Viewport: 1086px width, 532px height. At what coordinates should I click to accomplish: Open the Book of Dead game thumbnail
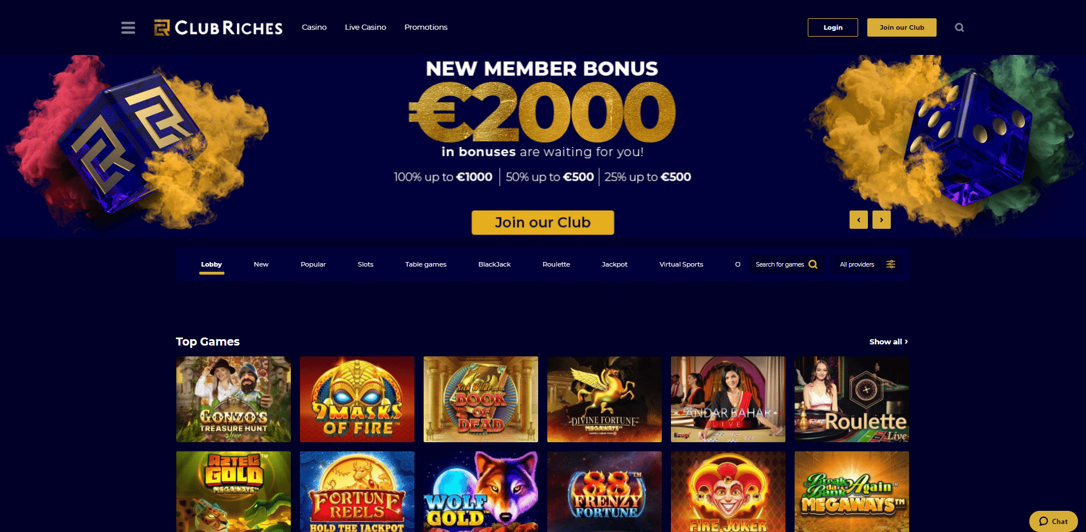click(481, 399)
